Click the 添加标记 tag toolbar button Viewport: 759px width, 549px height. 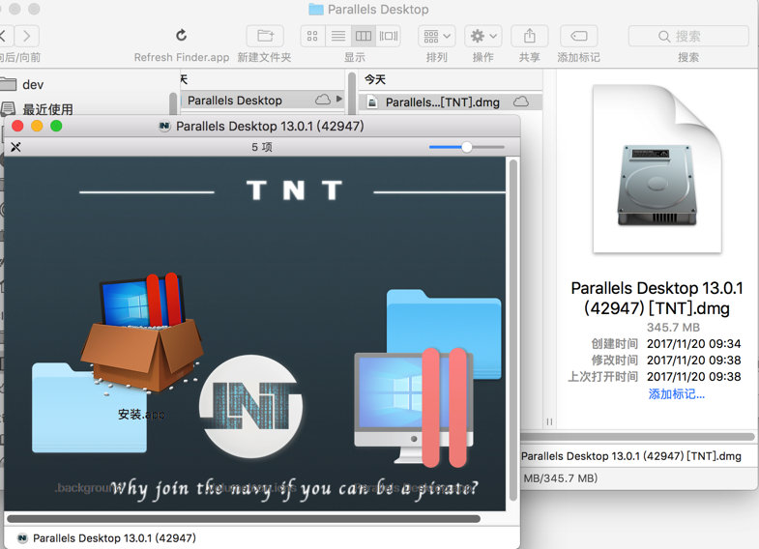click(578, 36)
